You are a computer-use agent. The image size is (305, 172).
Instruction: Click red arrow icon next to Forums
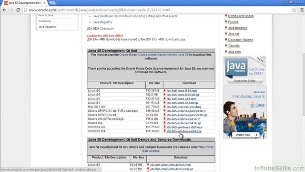[226, 21]
